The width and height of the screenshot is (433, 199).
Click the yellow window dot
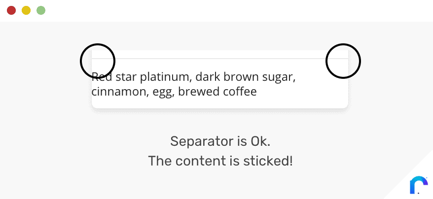pos(26,10)
